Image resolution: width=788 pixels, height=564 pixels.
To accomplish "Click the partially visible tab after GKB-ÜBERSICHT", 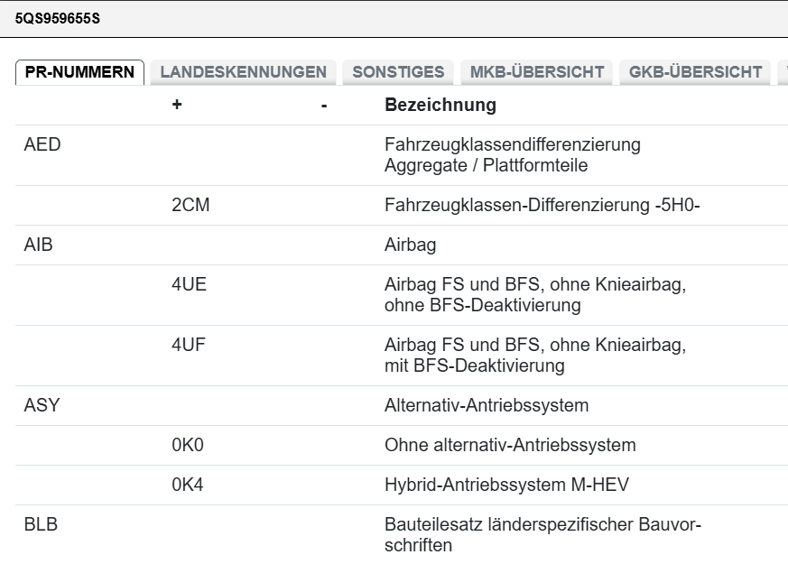I will [782, 72].
